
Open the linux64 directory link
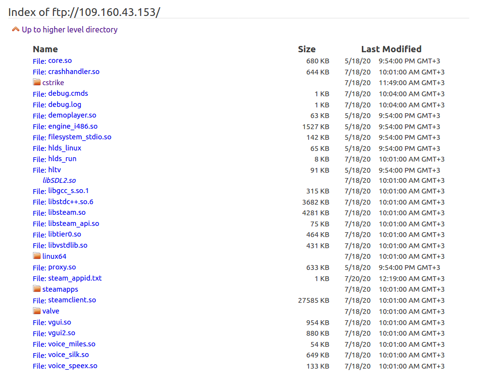[x=55, y=256]
